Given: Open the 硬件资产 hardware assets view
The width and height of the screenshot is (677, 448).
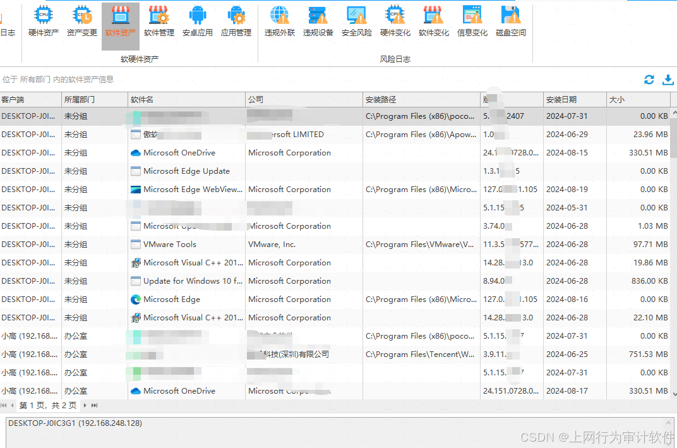Looking at the screenshot, I should tap(43, 21).
